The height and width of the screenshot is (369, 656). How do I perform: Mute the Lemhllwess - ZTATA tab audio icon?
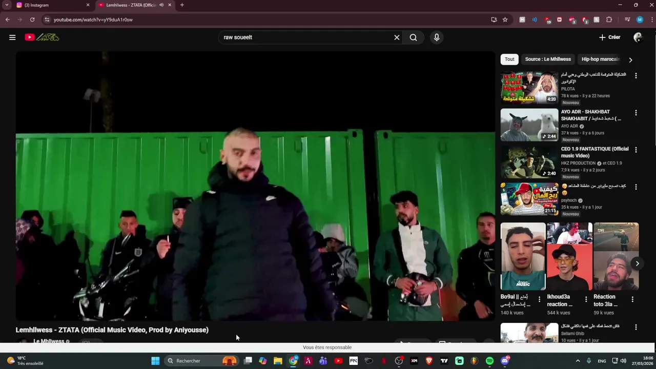click(x=161, y=5)
